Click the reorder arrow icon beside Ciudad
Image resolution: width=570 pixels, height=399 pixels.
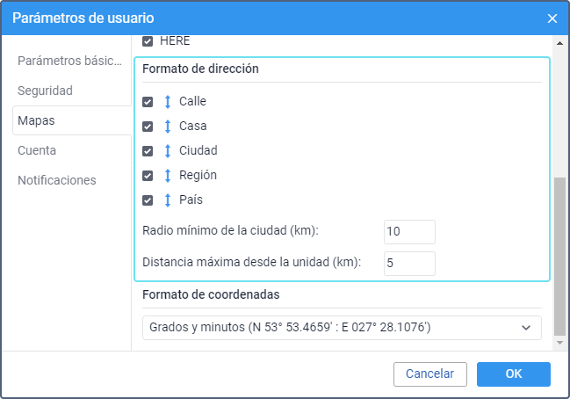[167, 150]
